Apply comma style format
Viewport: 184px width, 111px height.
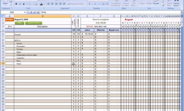pyautogui.click(x=99, y=4)
